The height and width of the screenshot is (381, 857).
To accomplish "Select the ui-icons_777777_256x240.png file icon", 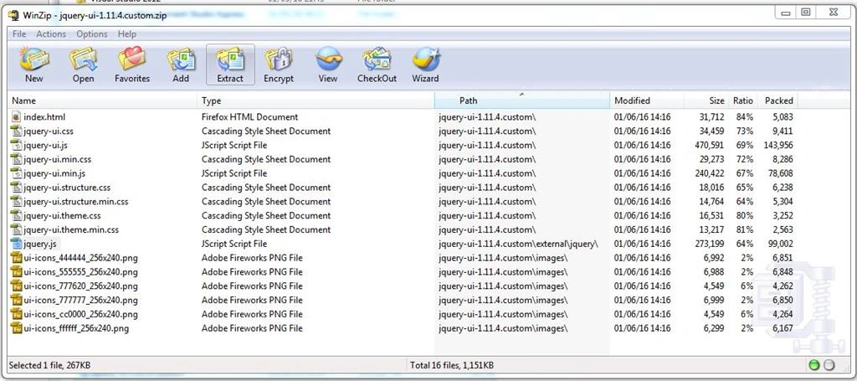I will pos(16,300).
